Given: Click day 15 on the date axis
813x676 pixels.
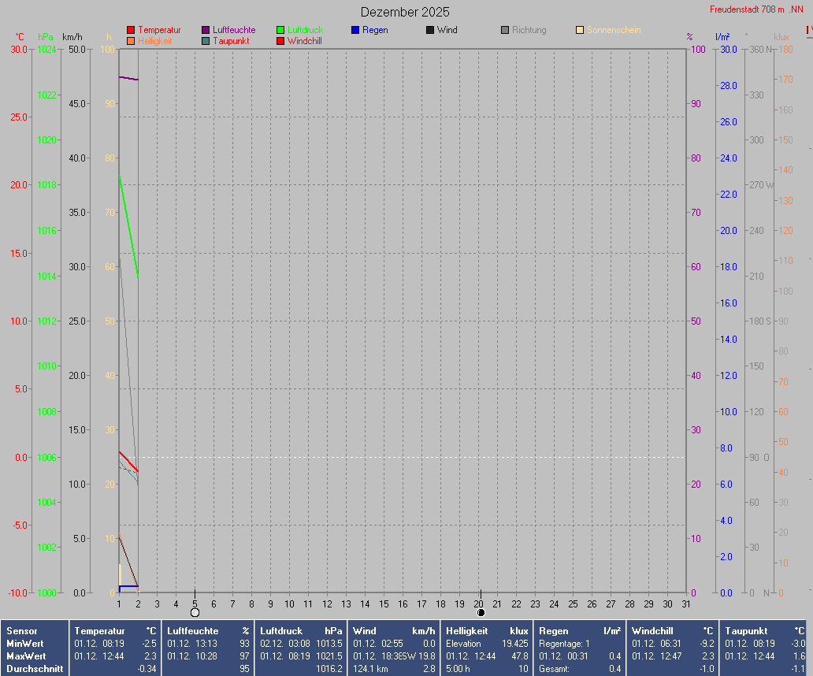Looking at the screenshot, I should pos(384,604).
